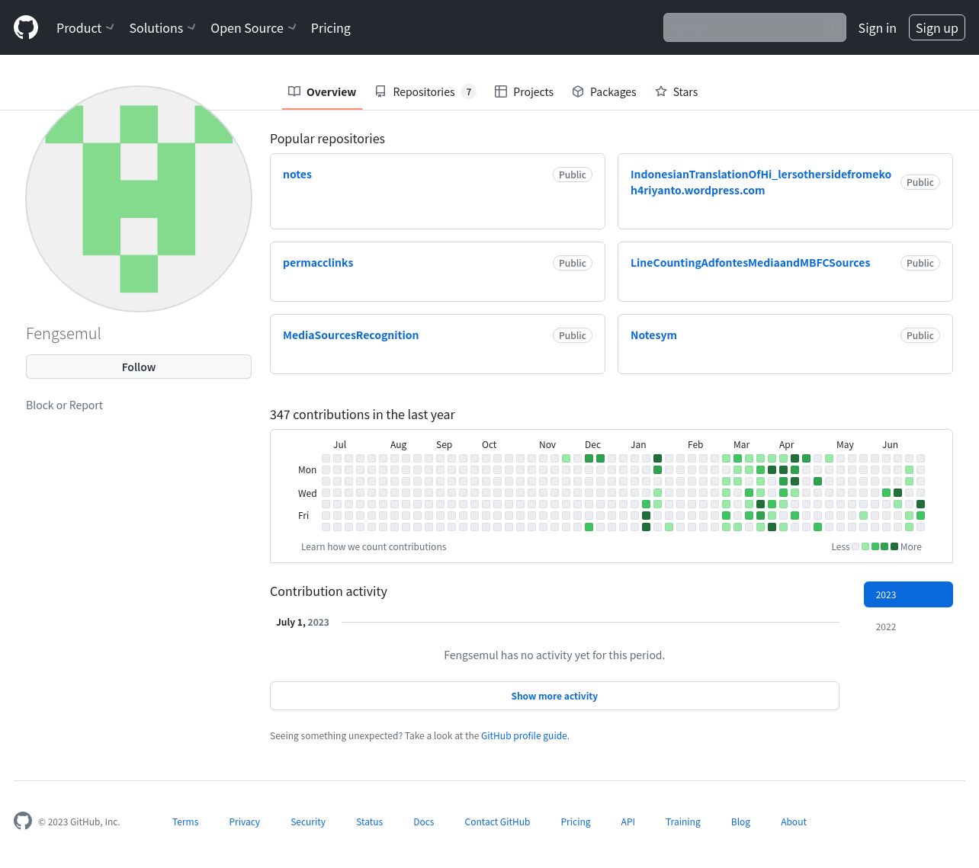This screenshot has height=868, width=979.
Task: Open the About footer link
Action: point(794,822)
